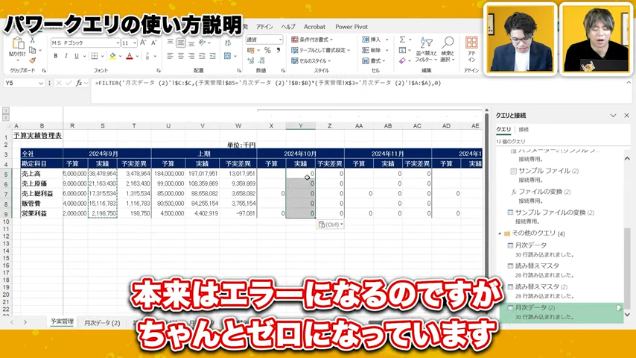
Task: Click the Delete (削除) cells button
Action: click(372, 51)
